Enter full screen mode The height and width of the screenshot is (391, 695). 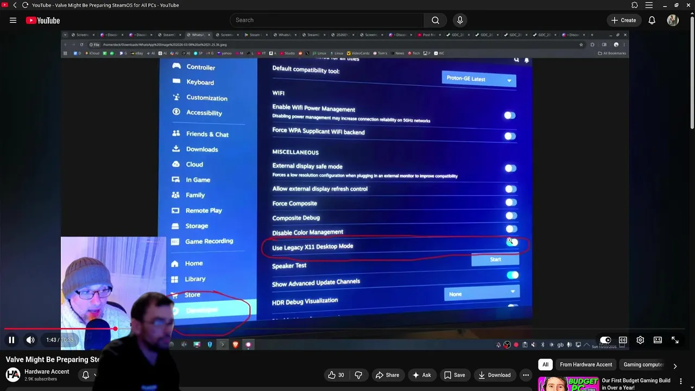coord(675,340)
